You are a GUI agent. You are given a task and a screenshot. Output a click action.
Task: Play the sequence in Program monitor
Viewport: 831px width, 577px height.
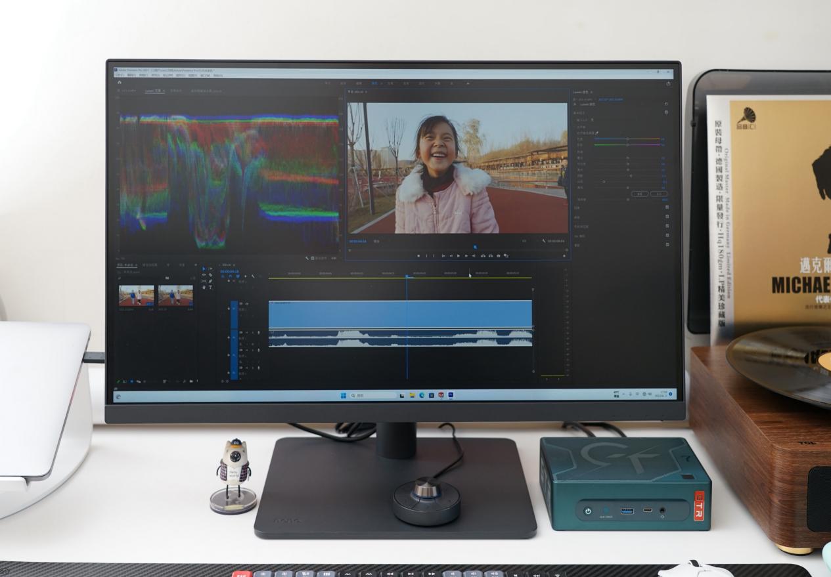[x=459, y=255]
